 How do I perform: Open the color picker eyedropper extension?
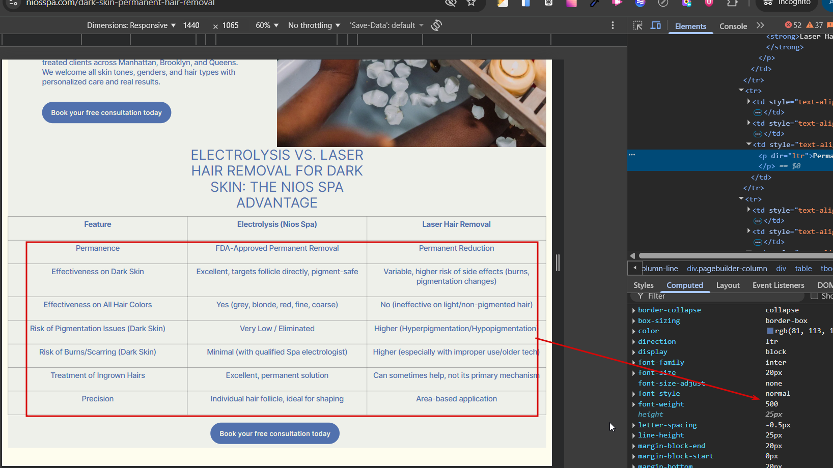pyautogui.click(x=594, y=3)
